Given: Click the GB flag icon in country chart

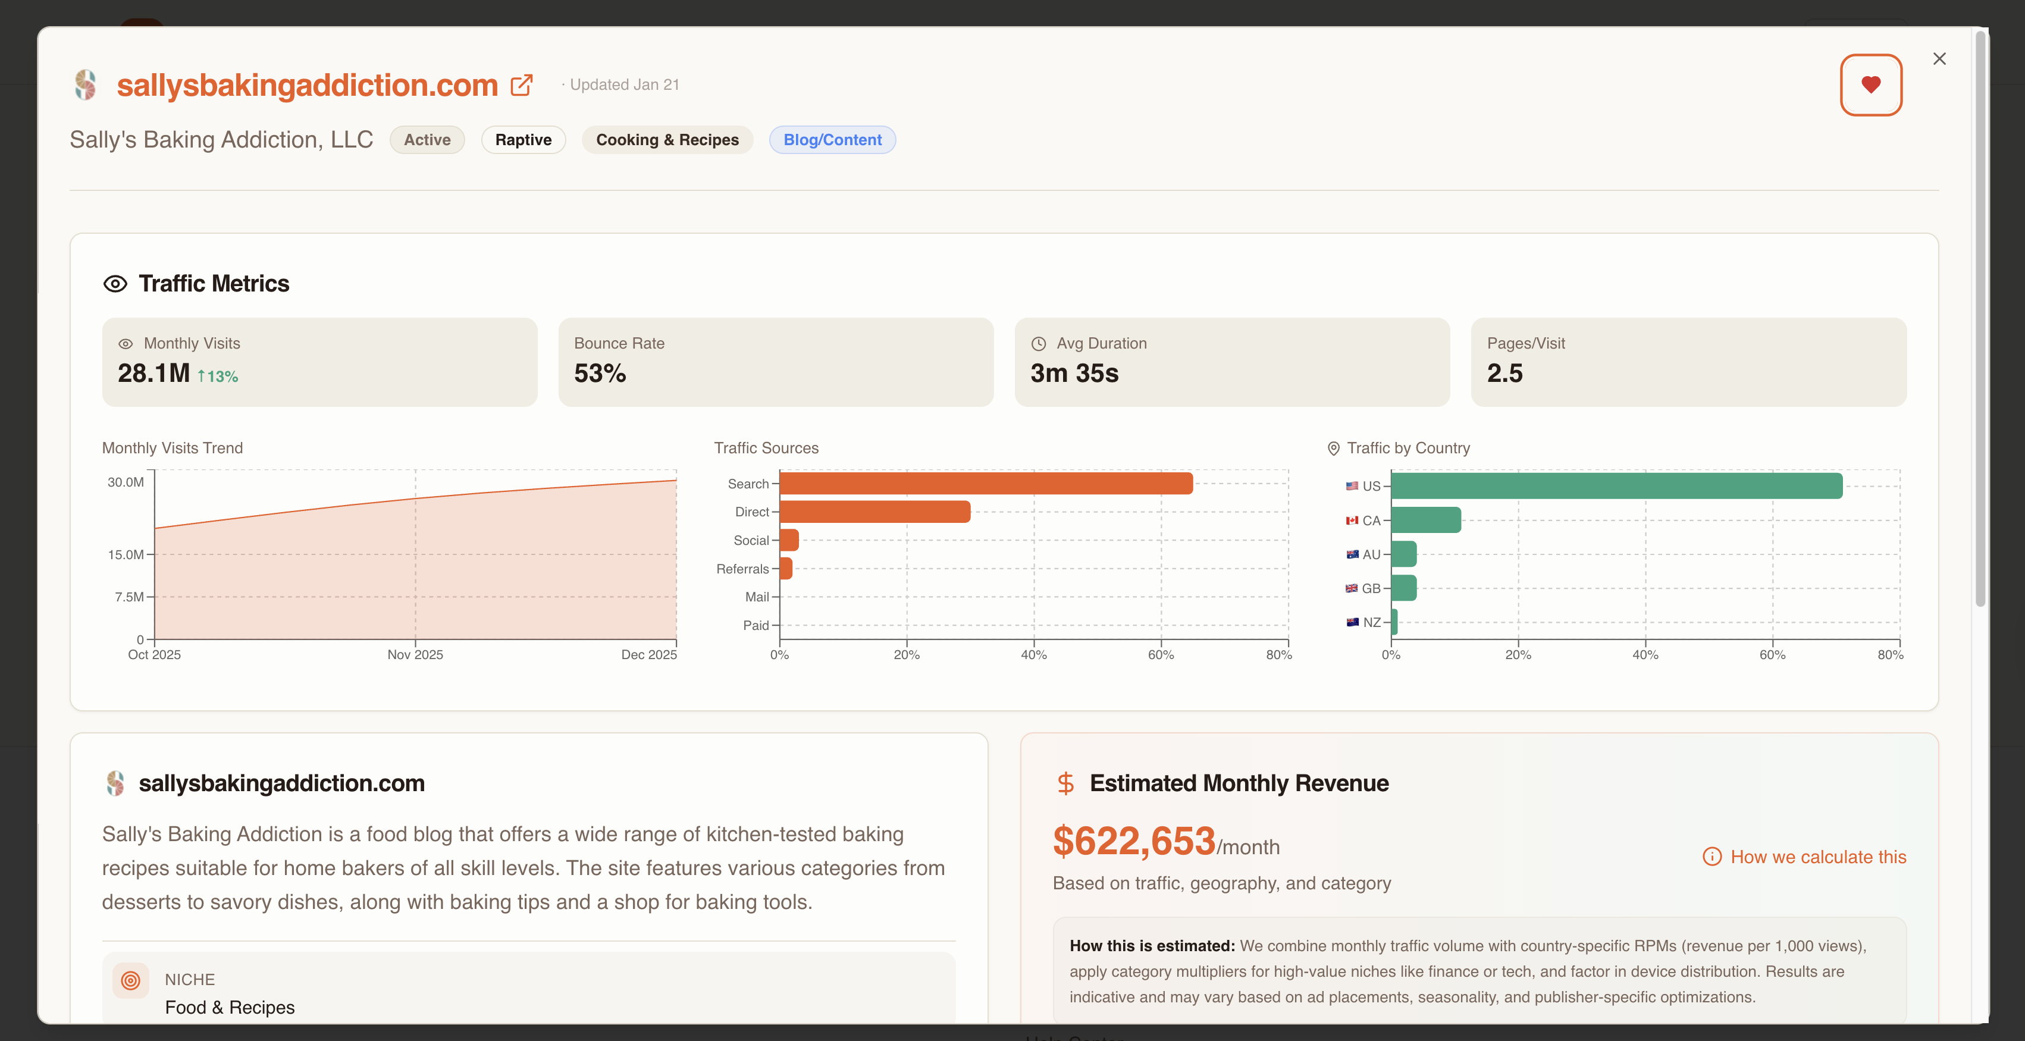Looking at the screenshot, I should pos(1352,588).
